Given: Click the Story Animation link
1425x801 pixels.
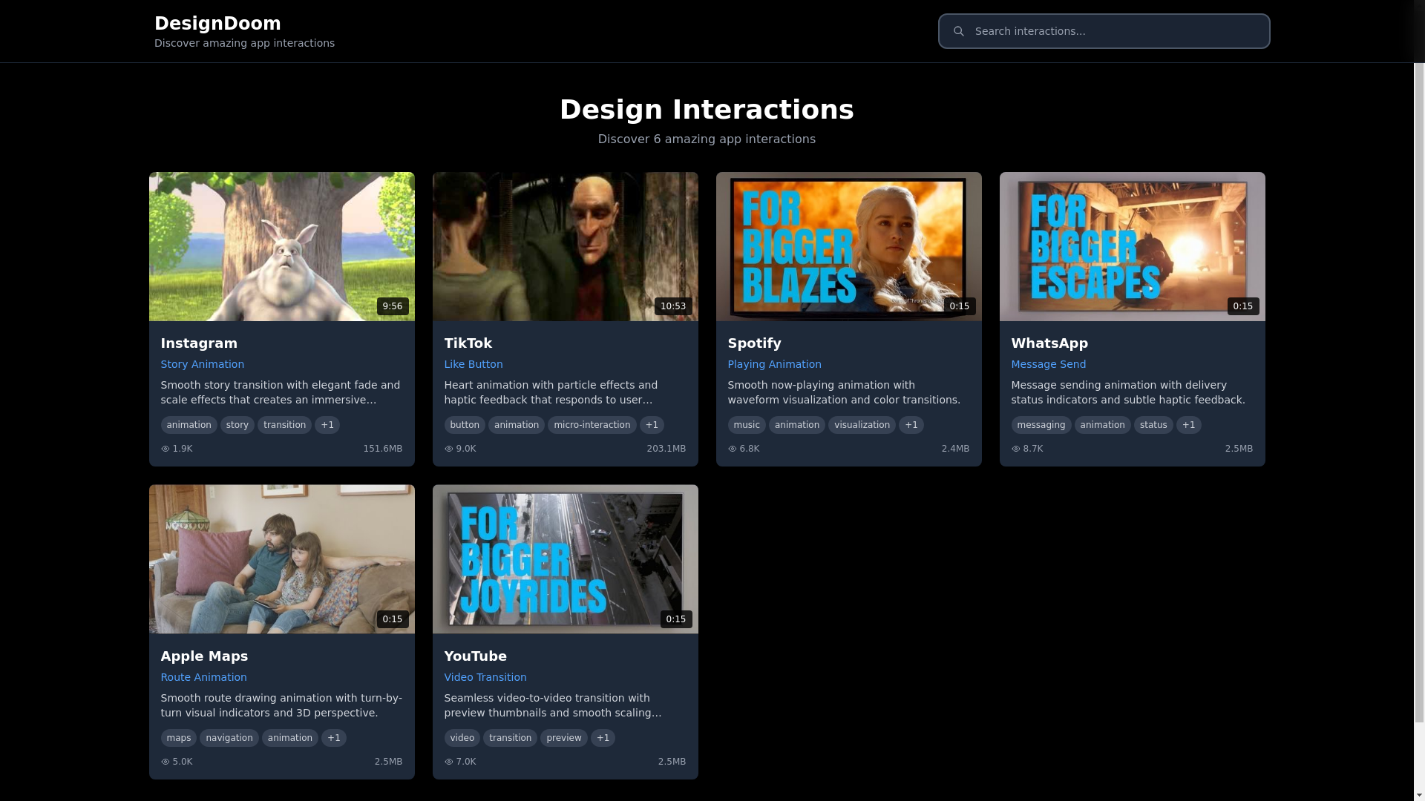Looking at the screenshot, I should (203, 364).
